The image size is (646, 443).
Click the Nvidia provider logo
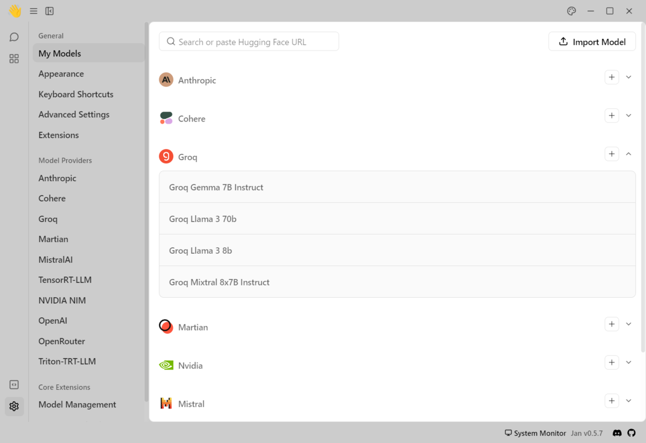166,365
